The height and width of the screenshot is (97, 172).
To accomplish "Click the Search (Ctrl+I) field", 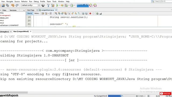I will point(162,1).
